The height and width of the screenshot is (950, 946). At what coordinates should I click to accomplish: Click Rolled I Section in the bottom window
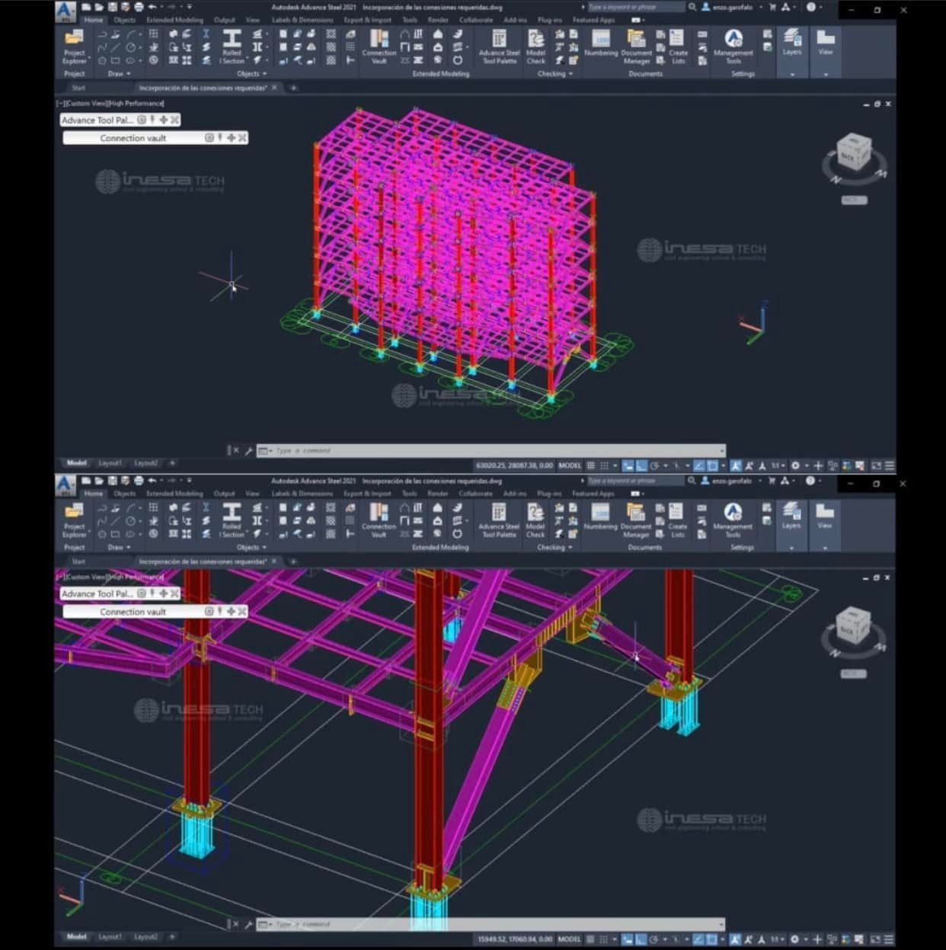pyautogui.click(x=232, y=521)
